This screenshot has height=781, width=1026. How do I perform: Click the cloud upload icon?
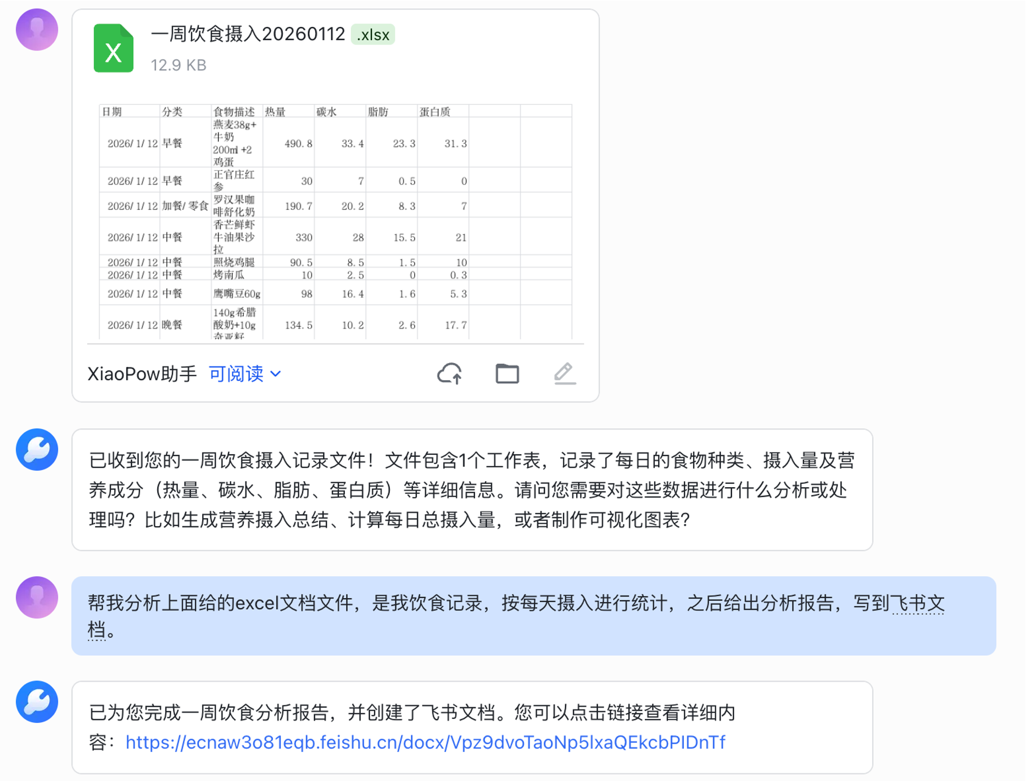(x=450, y=373)
